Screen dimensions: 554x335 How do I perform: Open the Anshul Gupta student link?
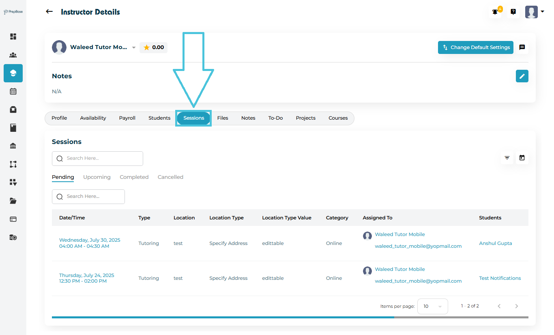[x=495, y=243]
